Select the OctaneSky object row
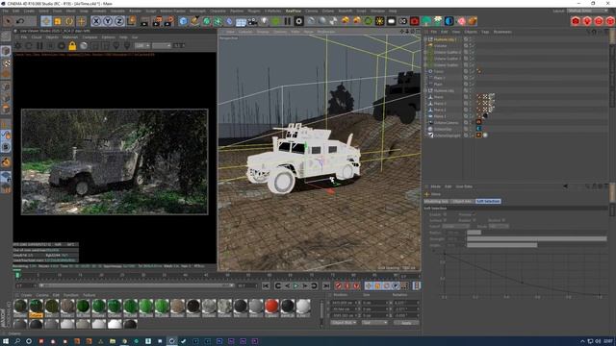Viewport: 616px width, 346px height. pos(443,129)
